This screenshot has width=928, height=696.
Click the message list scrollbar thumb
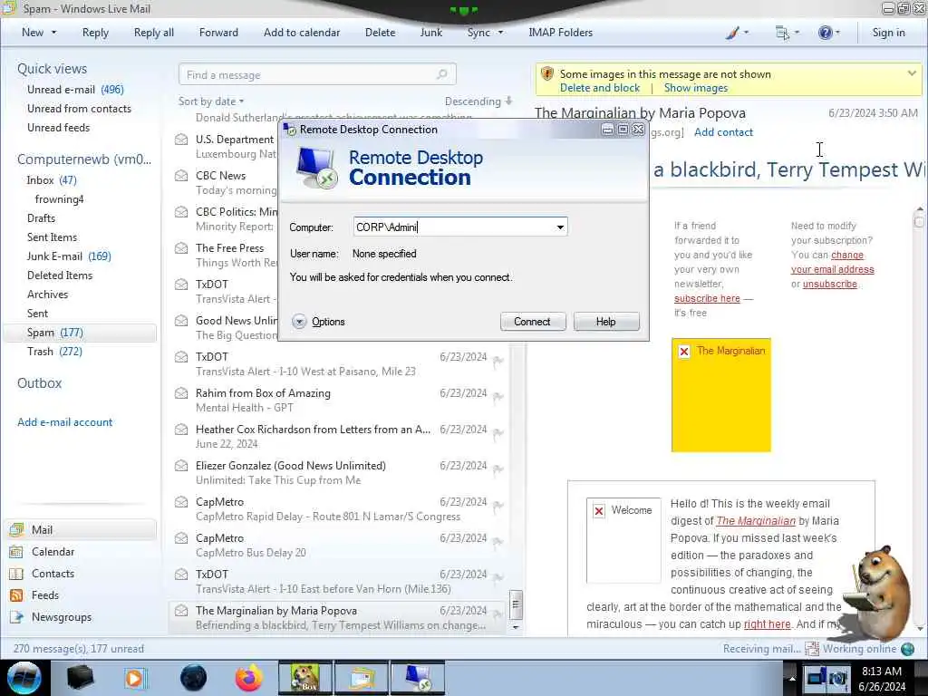(516, 604)
